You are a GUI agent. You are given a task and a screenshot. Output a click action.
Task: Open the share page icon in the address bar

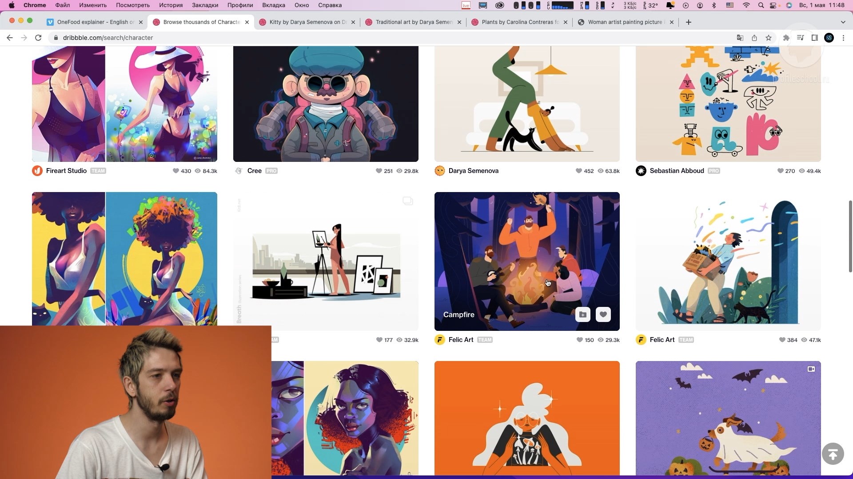[754, 38]
